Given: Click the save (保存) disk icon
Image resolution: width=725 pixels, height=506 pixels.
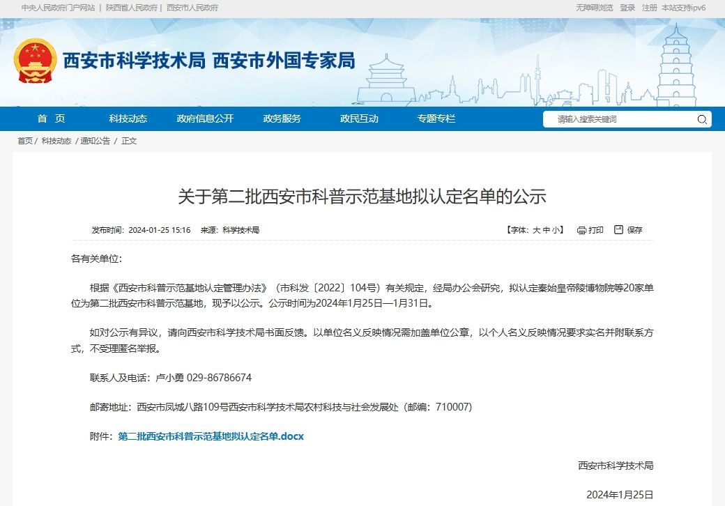Looking at the screenshot, I should [x=618, y=230].
